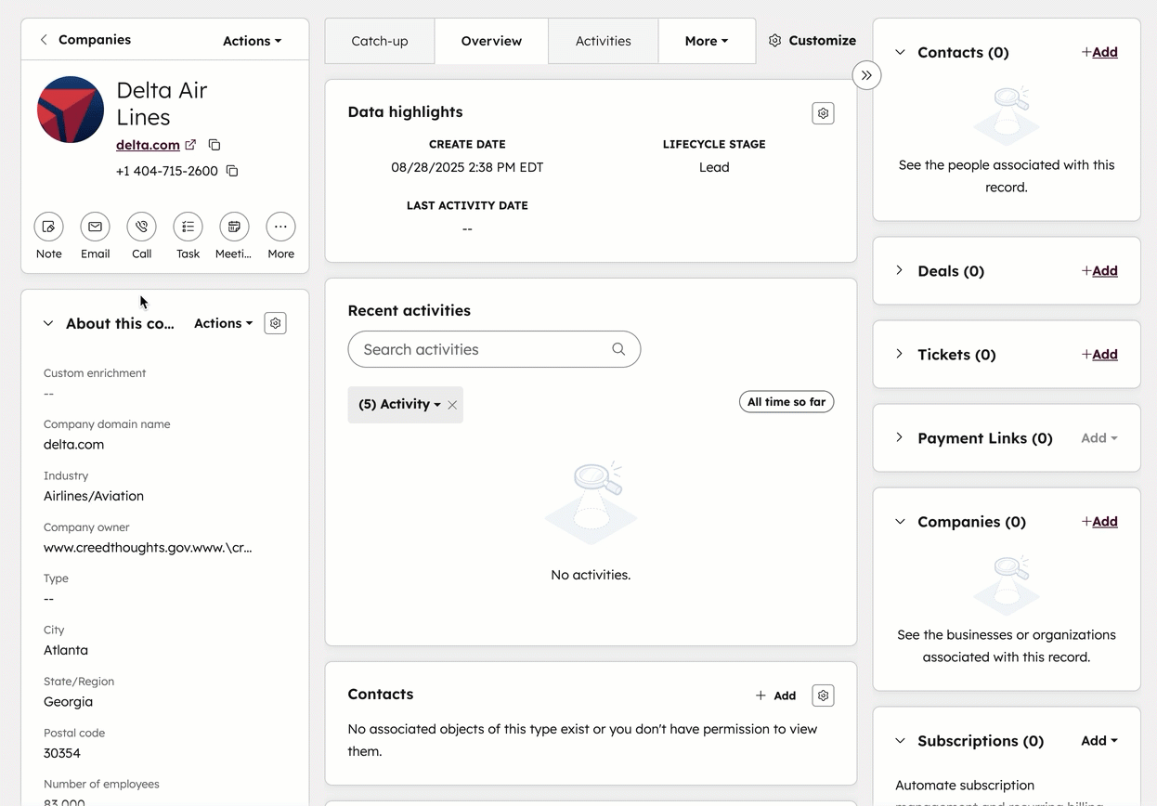Remove the Activity filter chip
This screenshot has height=806, width=1157.
(452, 405)
